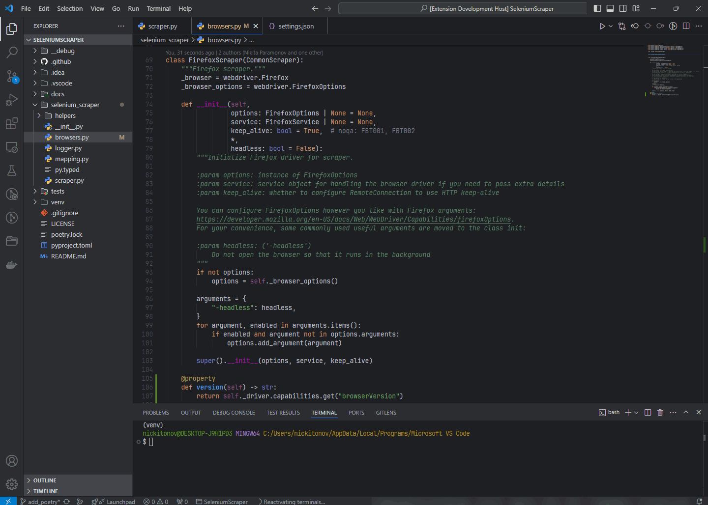Screen dimensions: 708x505
Task: Toggle bottom Panel visibility
Action: (610, 8)
